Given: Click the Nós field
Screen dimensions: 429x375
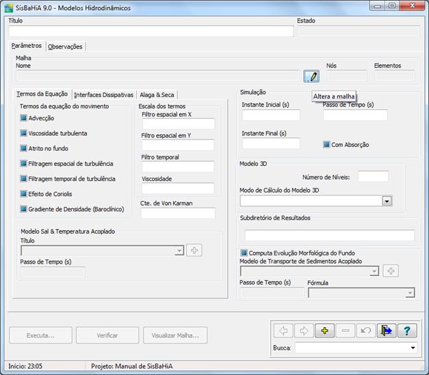Looking at the screenshot, I should [x=347, y=76].
